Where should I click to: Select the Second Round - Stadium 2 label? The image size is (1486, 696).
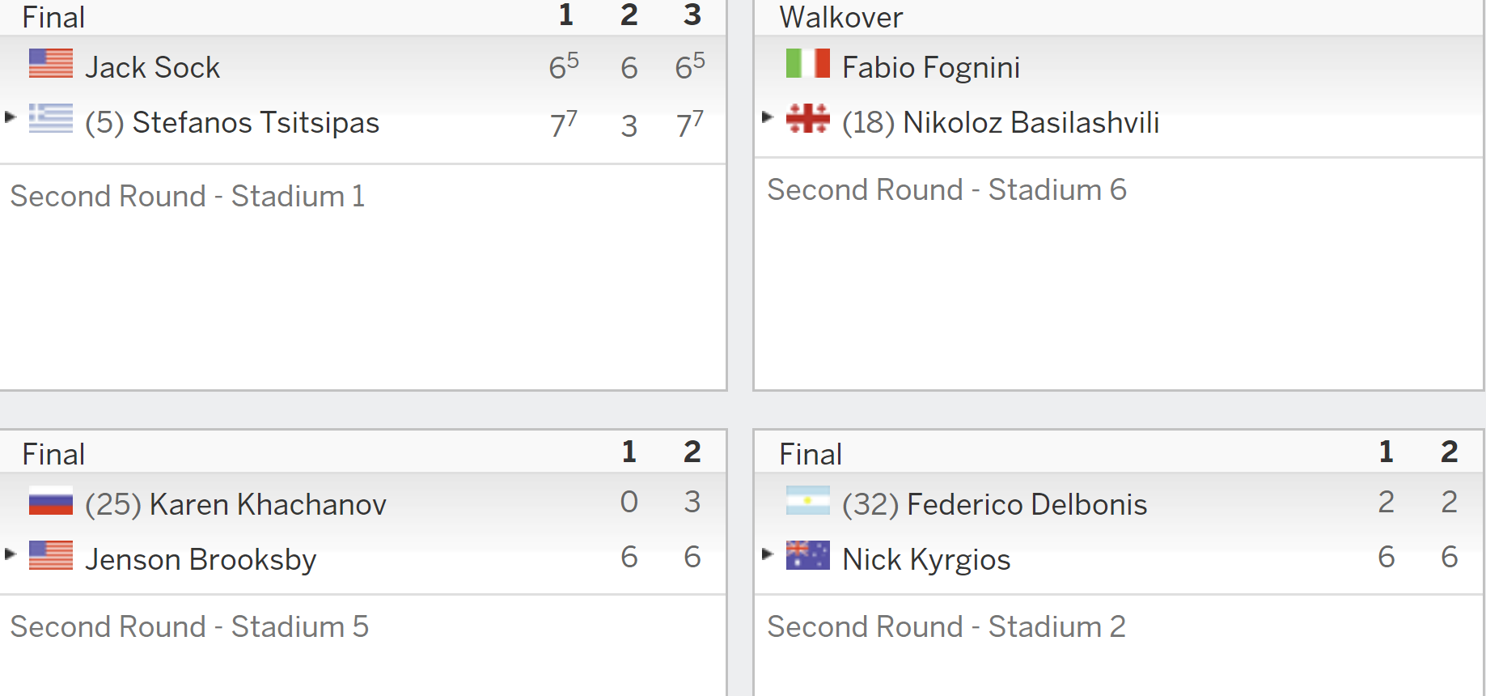tap(946, 626)
